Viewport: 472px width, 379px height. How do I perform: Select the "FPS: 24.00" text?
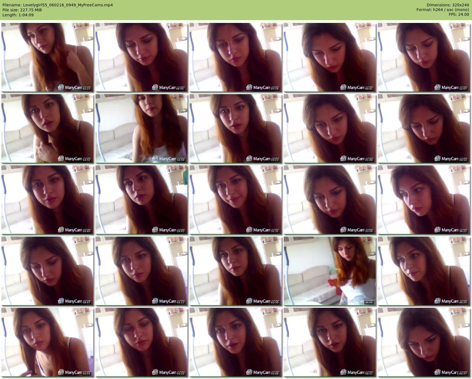click(459, 15)
